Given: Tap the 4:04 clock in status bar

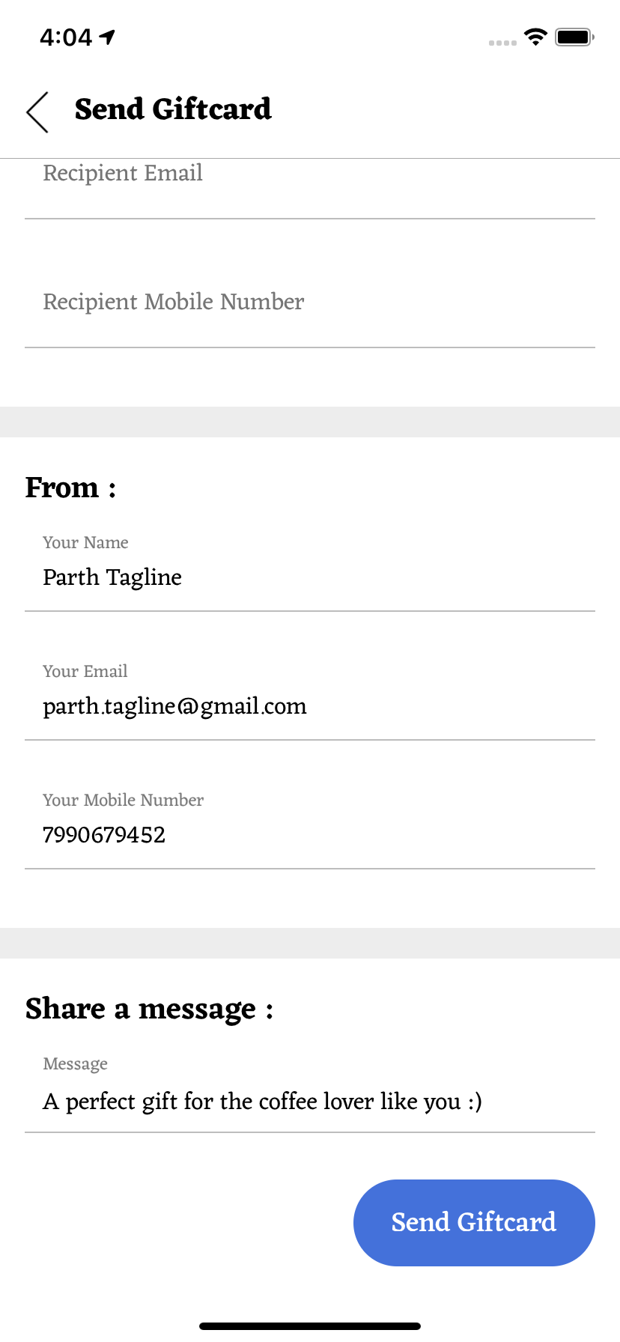Looking at the screenshot, I should 66,37.
